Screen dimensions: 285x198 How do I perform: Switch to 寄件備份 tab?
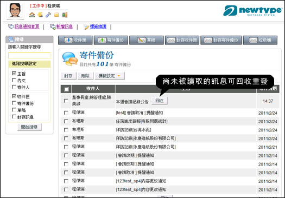pyautogui.click(x=111, y=40)
